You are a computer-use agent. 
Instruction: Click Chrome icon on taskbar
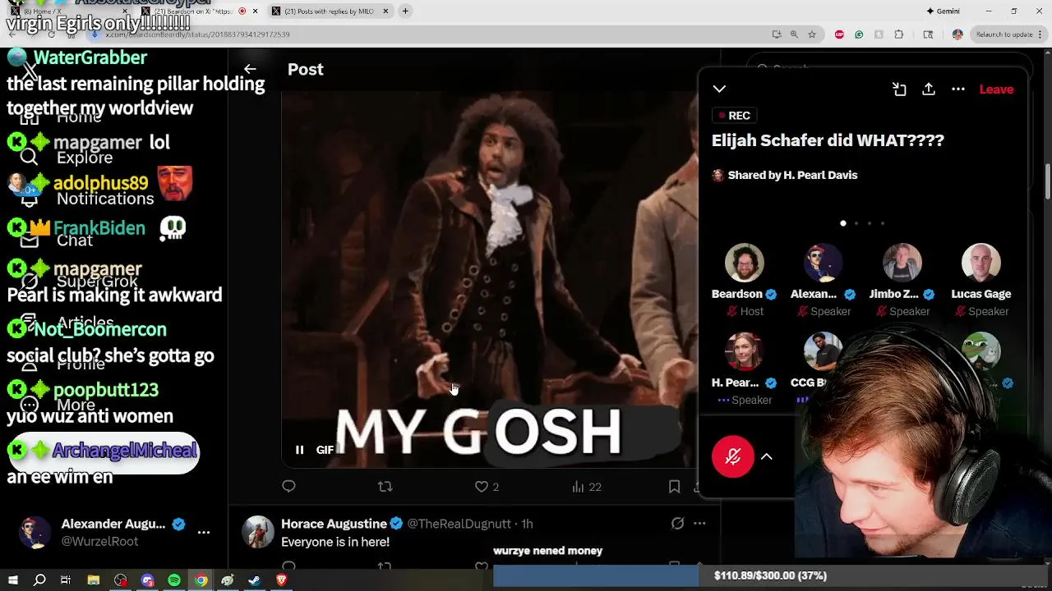201,580
